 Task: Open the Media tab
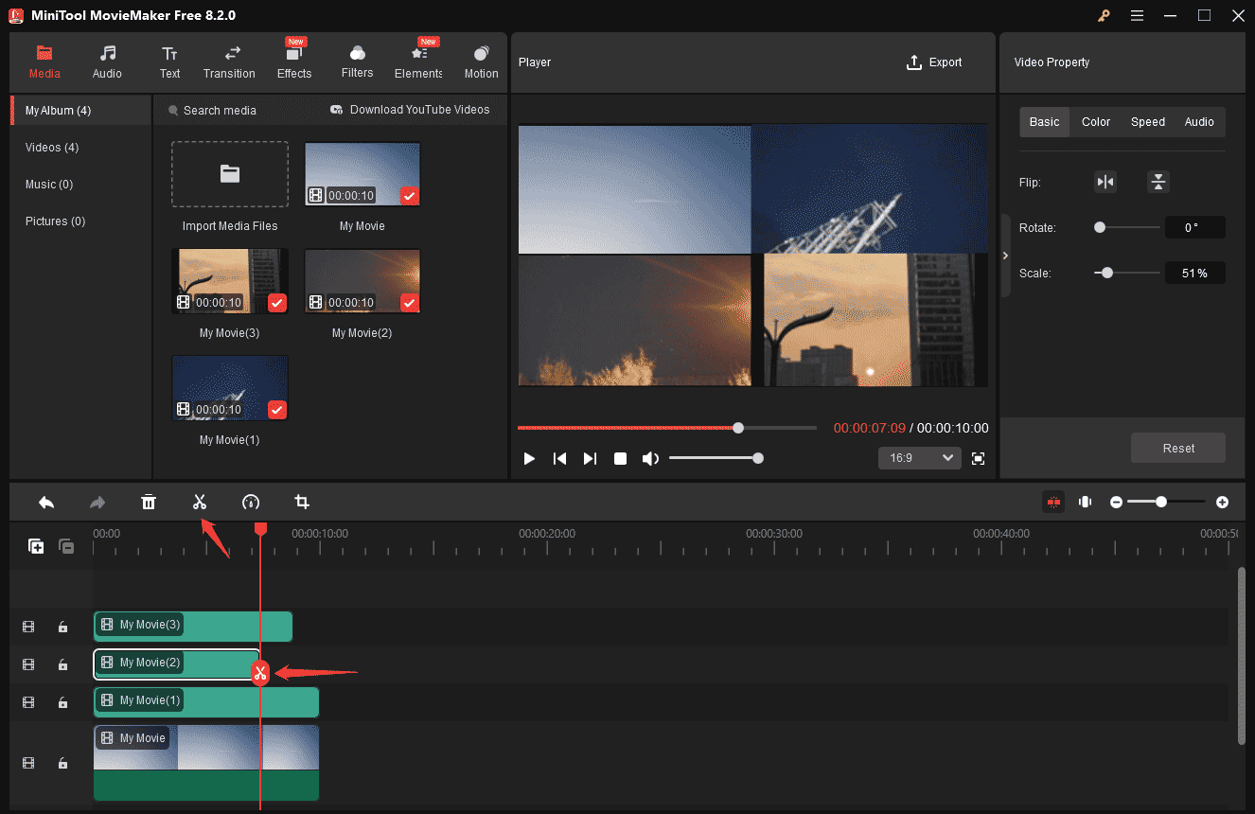pos(44,62)
